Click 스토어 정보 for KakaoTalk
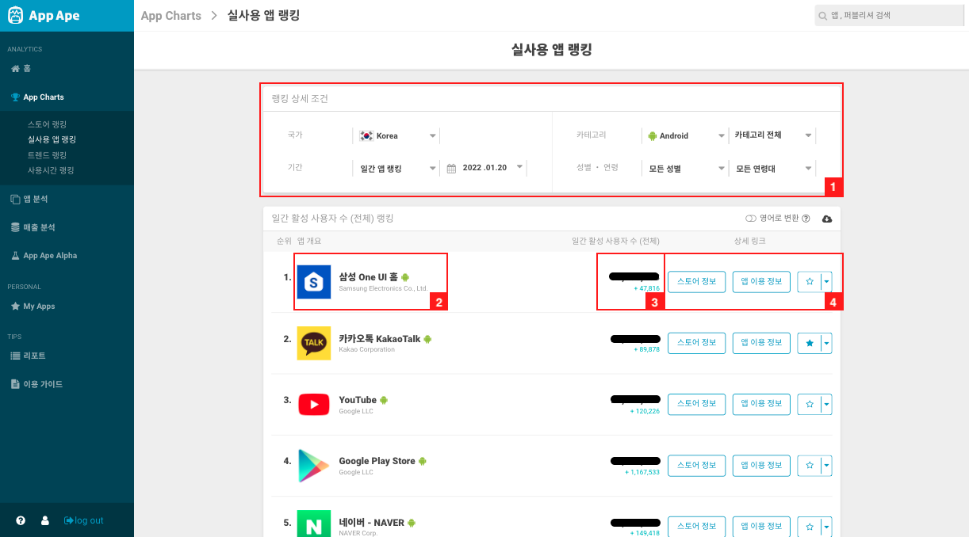 click(x=697, y=343)
